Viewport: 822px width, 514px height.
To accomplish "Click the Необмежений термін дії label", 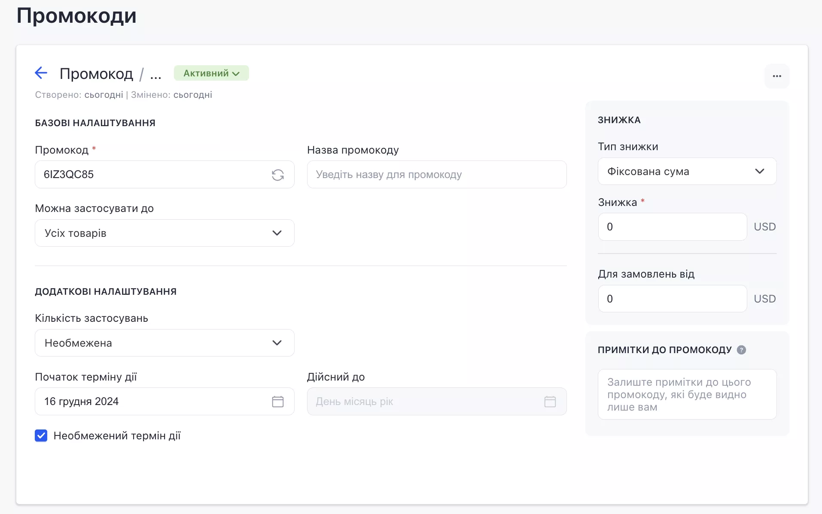I will click(x=117, y=436).
